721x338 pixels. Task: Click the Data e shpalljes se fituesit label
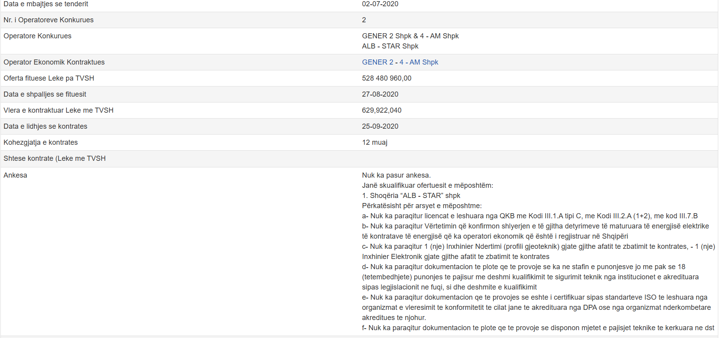45,94
